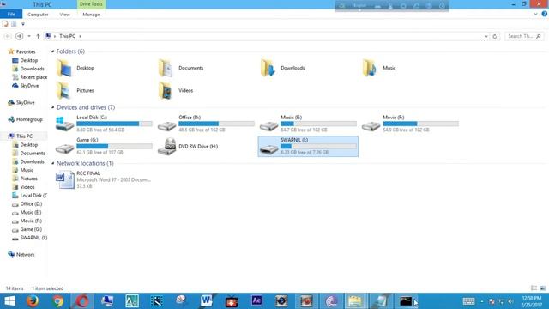The height and width of the screenshot is (309, 549).
Task: Open the touch keyboard taskbar icon
Action: 468,301
